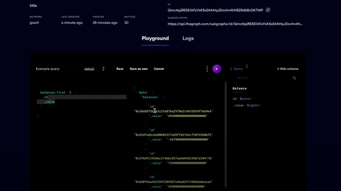Click the goerli network value
This screenshot has width=341, height=191.
click(34, 23)
